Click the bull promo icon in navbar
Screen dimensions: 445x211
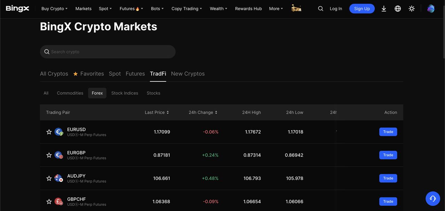(x=296, y=8)
